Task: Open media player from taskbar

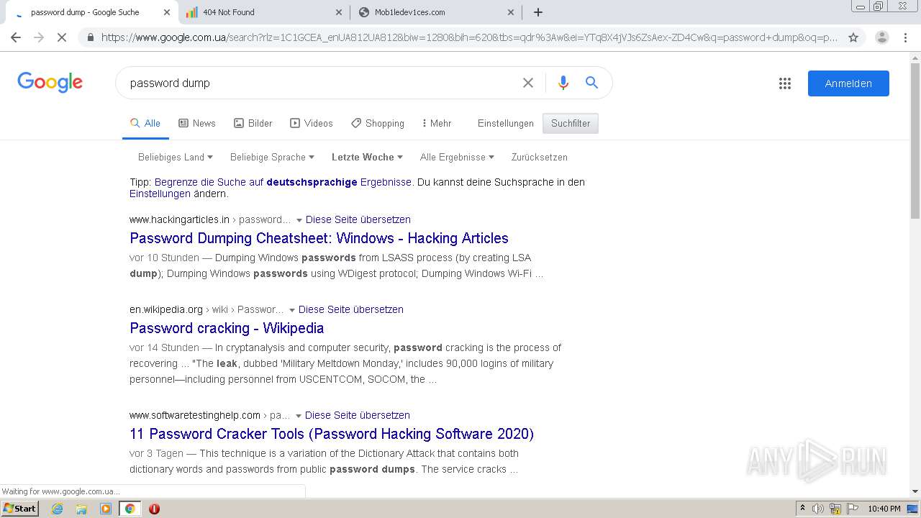Action: 106,509
